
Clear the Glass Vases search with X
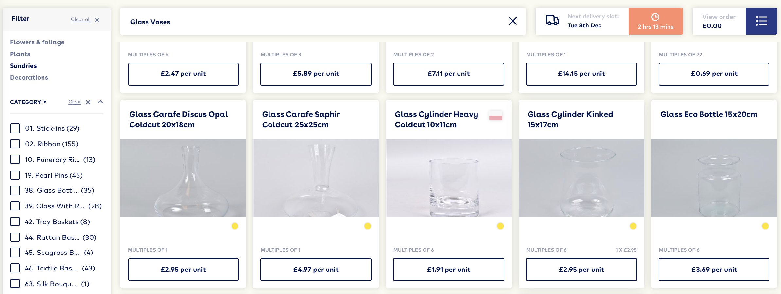coord(512,21)
